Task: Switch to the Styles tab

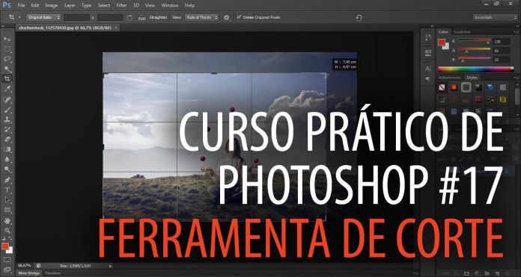Action: click(472, 78)
